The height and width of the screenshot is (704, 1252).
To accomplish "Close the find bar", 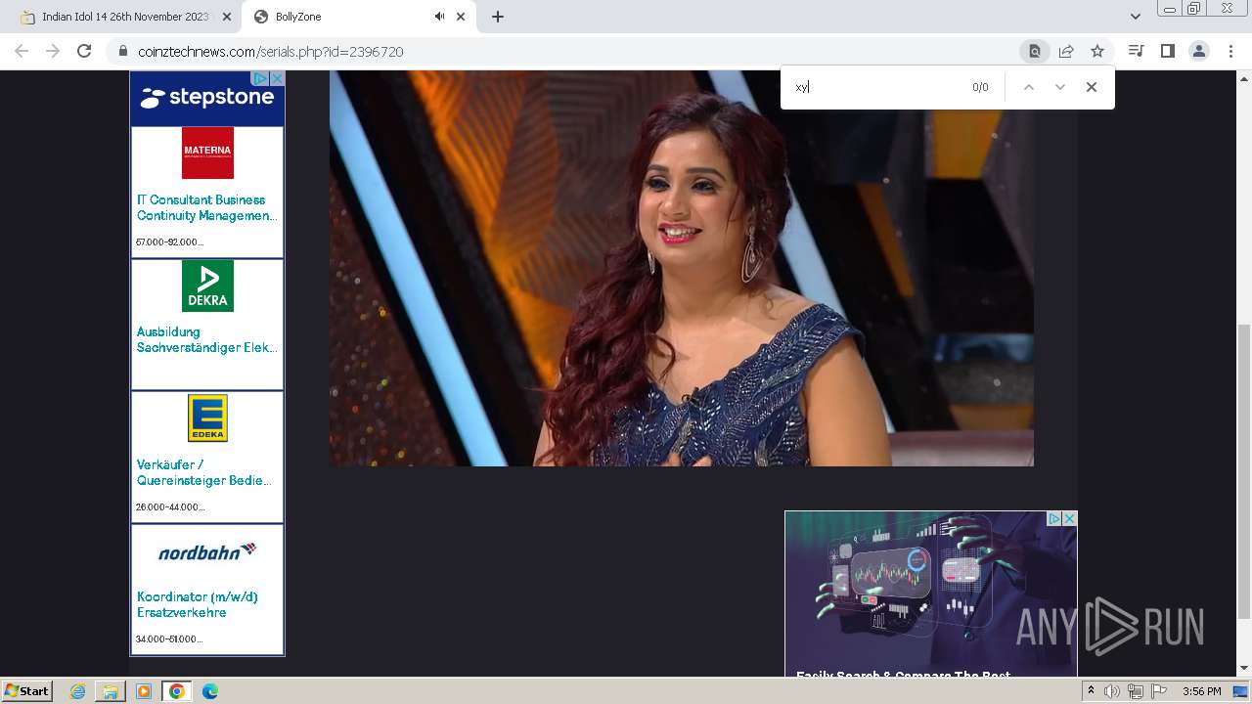I will [x=1092, y=87].
